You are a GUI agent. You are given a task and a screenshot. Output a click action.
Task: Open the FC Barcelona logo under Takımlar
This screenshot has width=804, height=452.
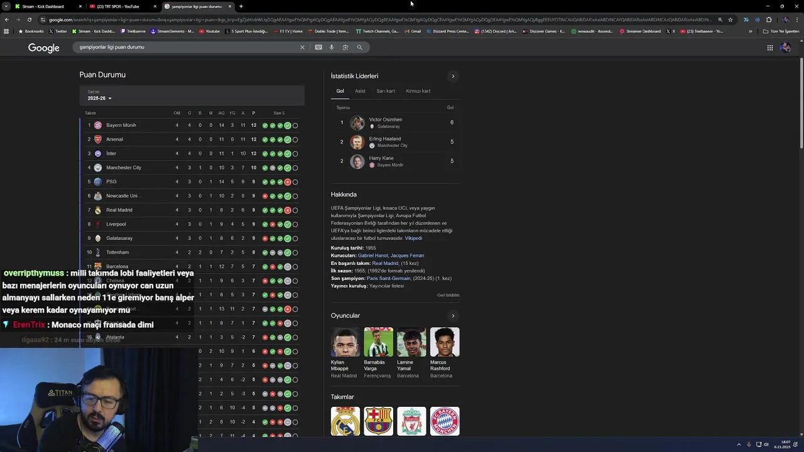click(379, 421)
